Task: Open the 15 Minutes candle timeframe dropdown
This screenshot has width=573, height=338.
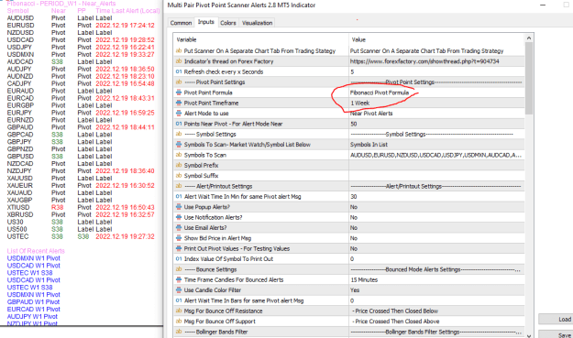Action: pos(436,279)
